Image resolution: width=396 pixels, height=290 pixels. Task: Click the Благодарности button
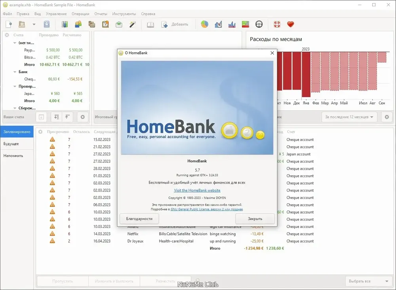[x=139, y=218]
